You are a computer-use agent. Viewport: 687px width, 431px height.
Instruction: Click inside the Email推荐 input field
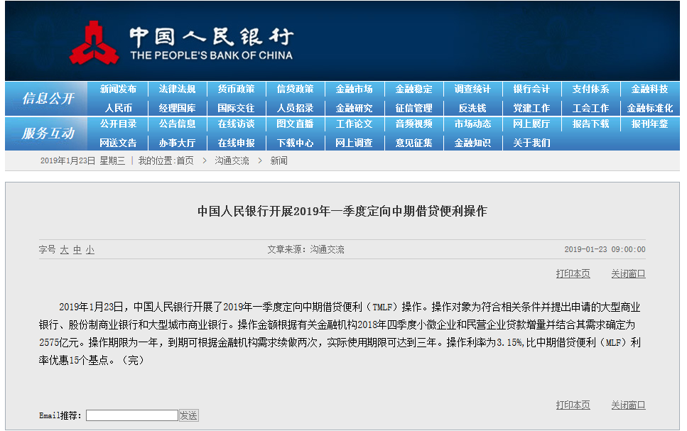[131, 415]
